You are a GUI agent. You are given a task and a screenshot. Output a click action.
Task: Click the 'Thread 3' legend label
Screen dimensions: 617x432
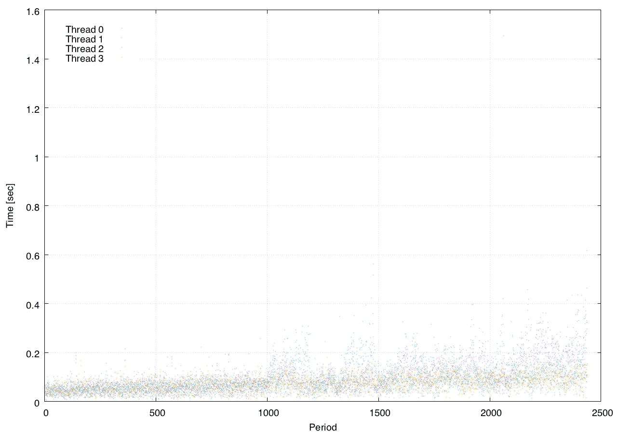tap(84, 58)
